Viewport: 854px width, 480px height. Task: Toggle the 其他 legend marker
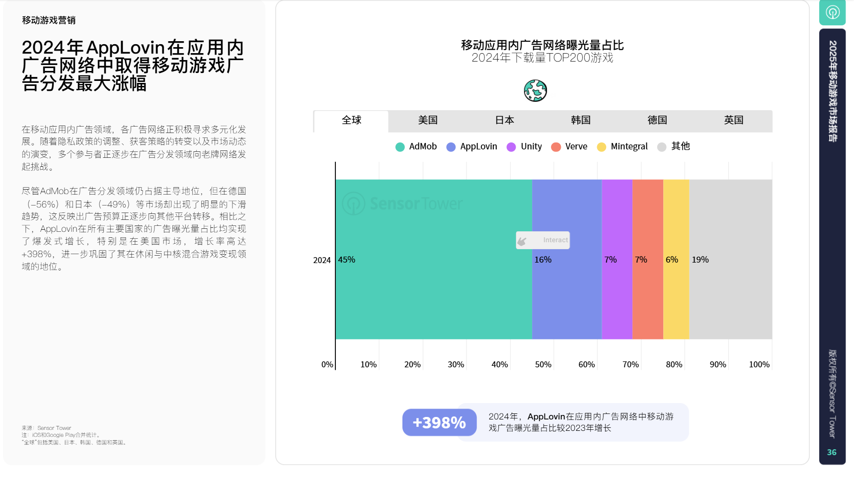pos(662,147)
